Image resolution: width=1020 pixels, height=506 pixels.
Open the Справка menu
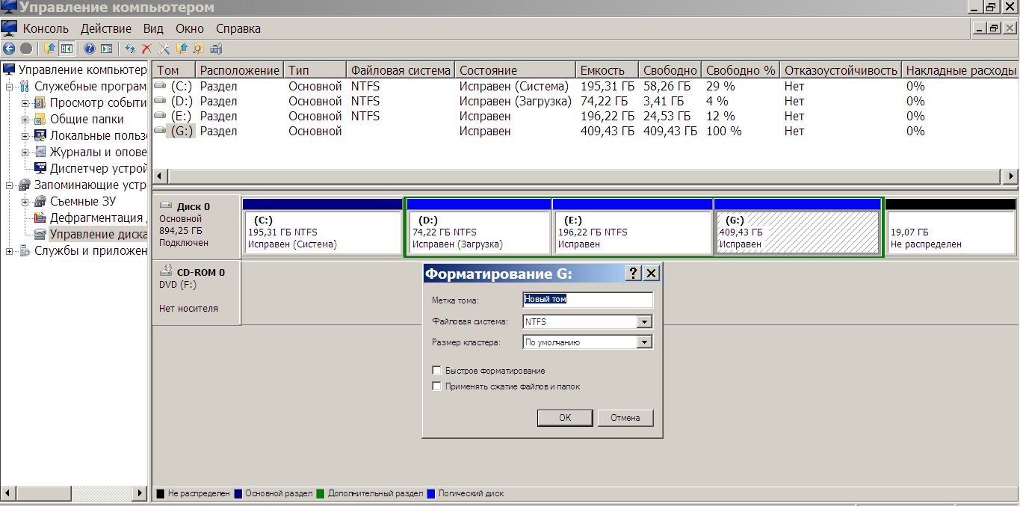point(238,28)
